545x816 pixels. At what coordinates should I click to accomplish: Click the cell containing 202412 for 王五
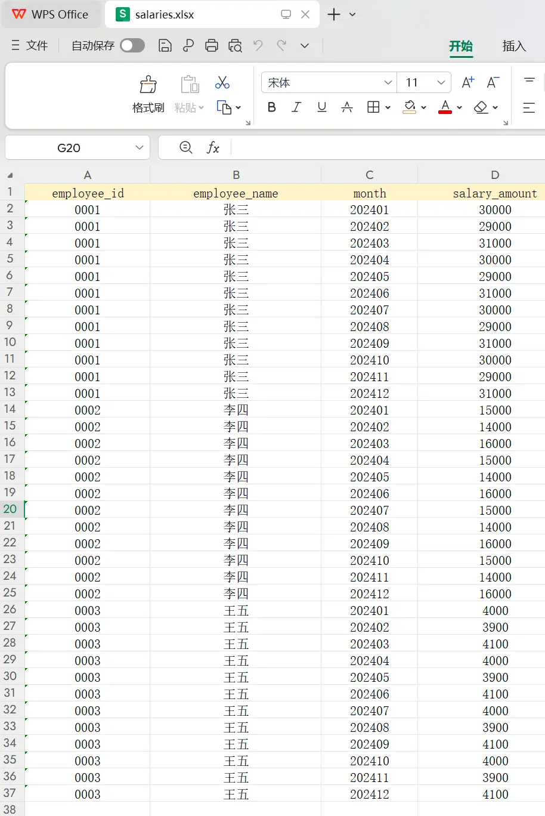tap(370, 794)
